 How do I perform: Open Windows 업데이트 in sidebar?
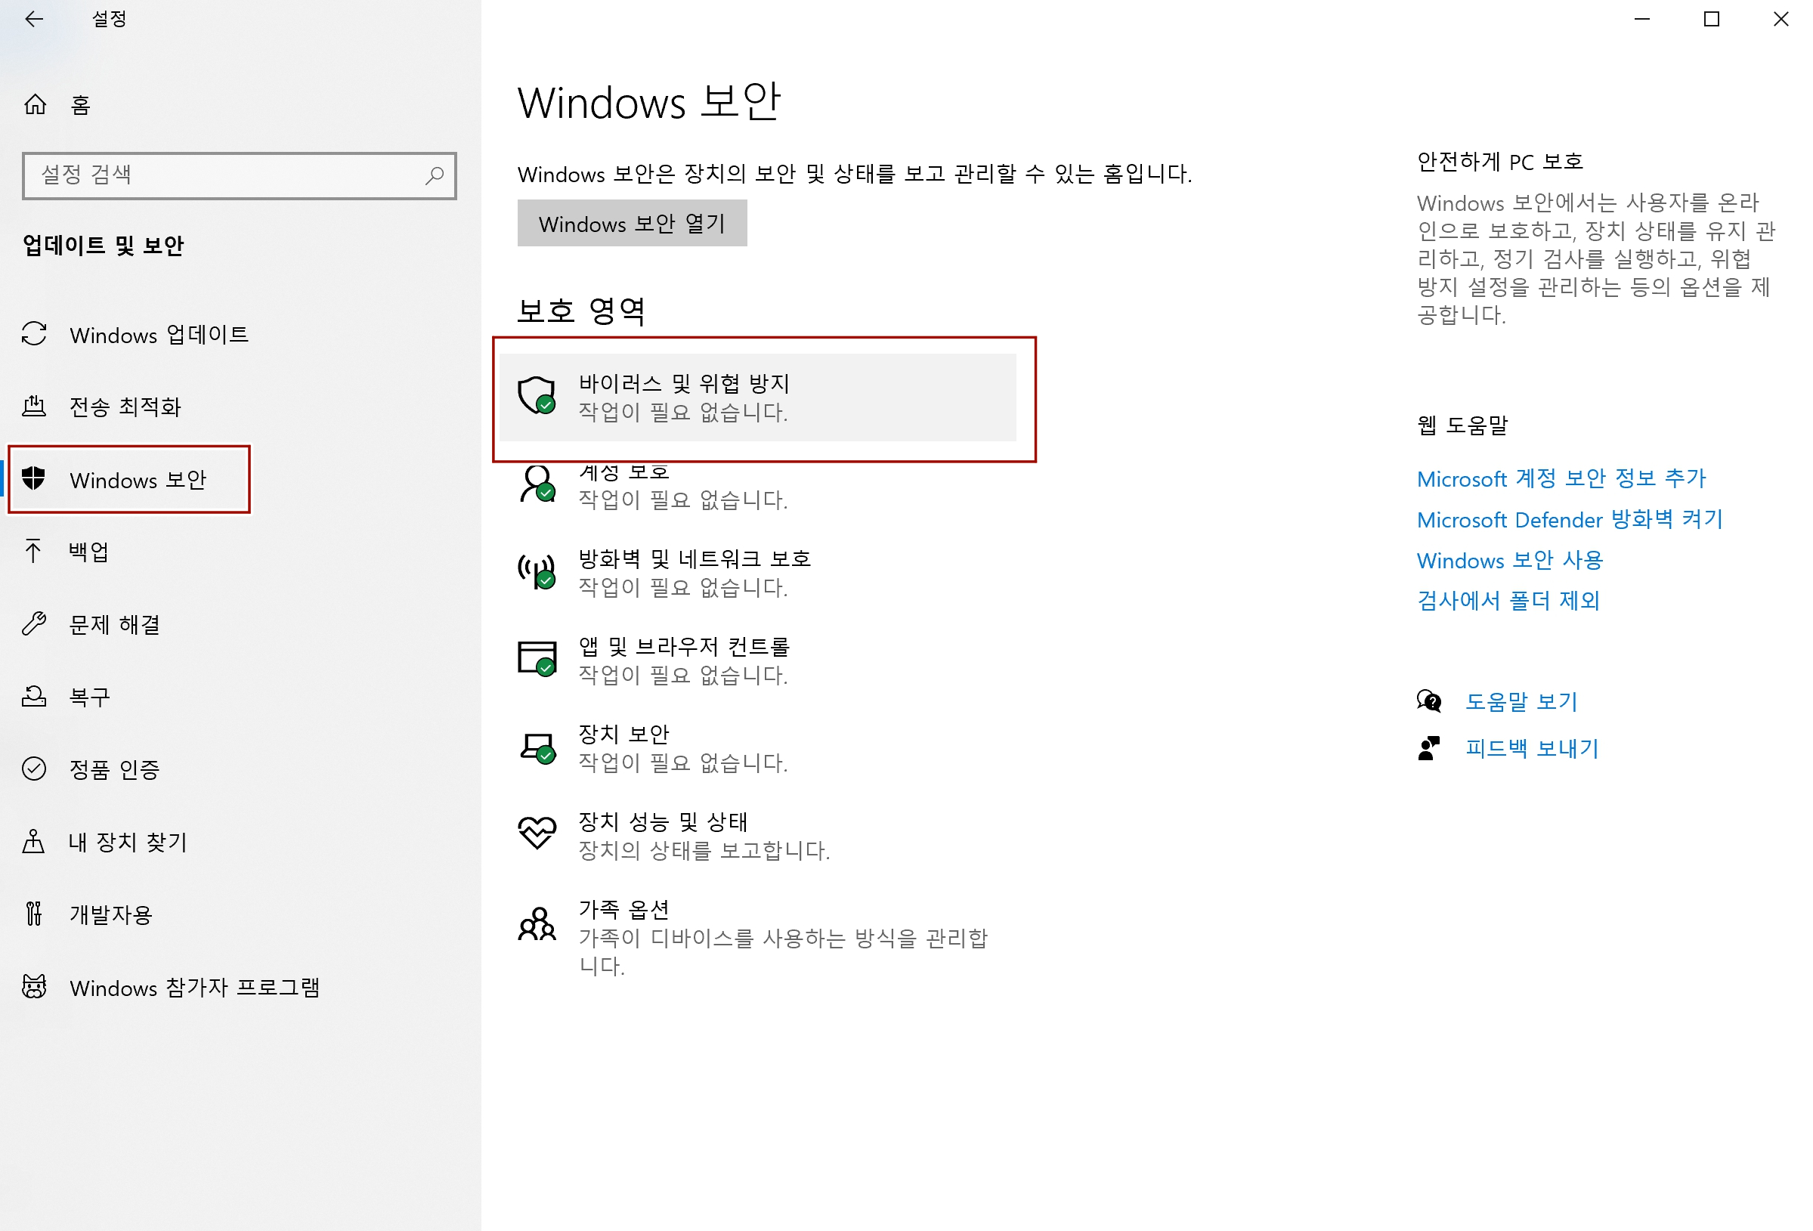[x=159, y=335]
